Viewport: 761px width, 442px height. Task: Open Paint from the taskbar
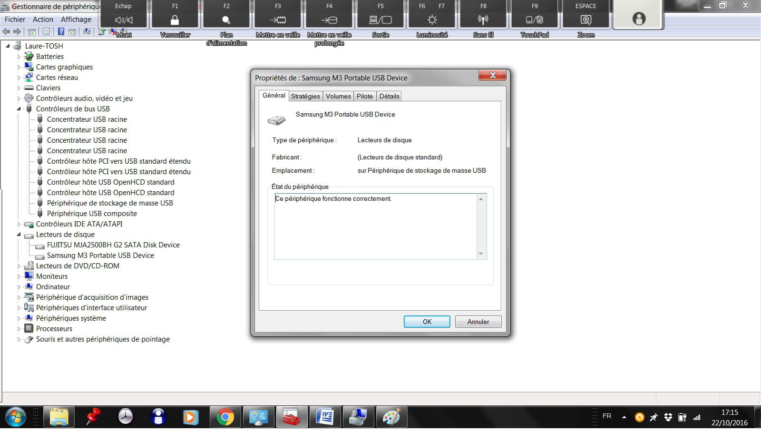(x=391, y=417)
